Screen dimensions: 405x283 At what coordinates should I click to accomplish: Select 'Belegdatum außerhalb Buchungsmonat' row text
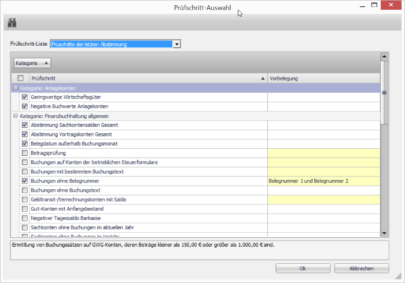coord(74,144)
